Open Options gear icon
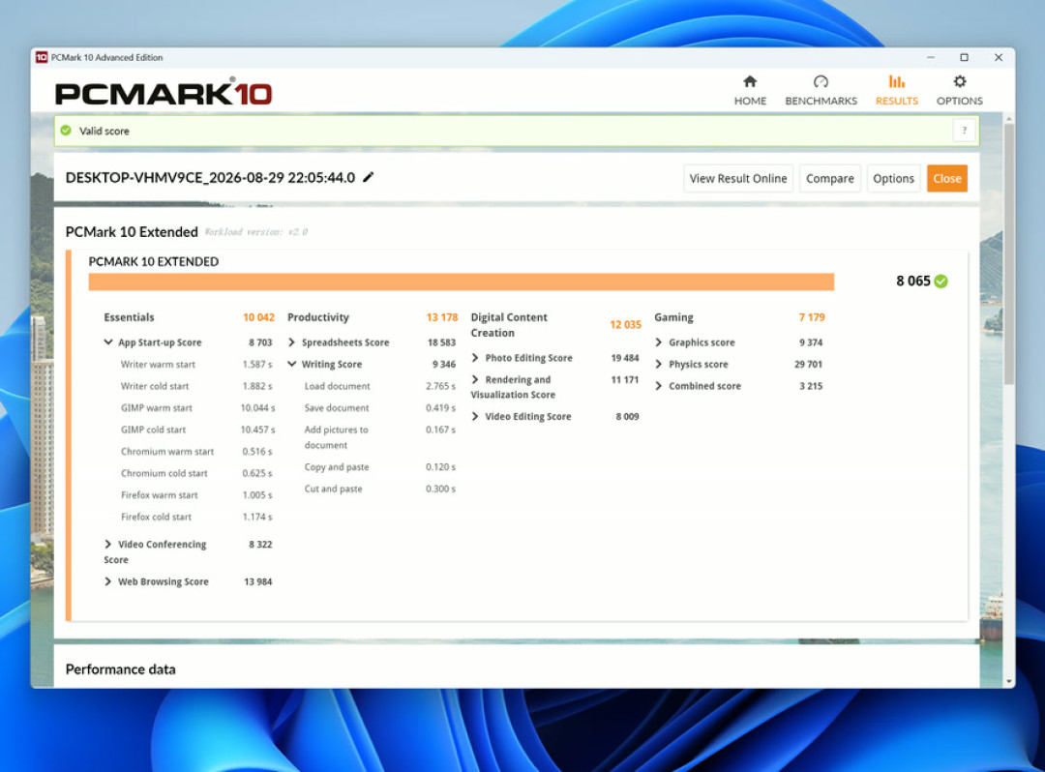This screenshot has width=1045, height=772. click(x=959, y=82)
